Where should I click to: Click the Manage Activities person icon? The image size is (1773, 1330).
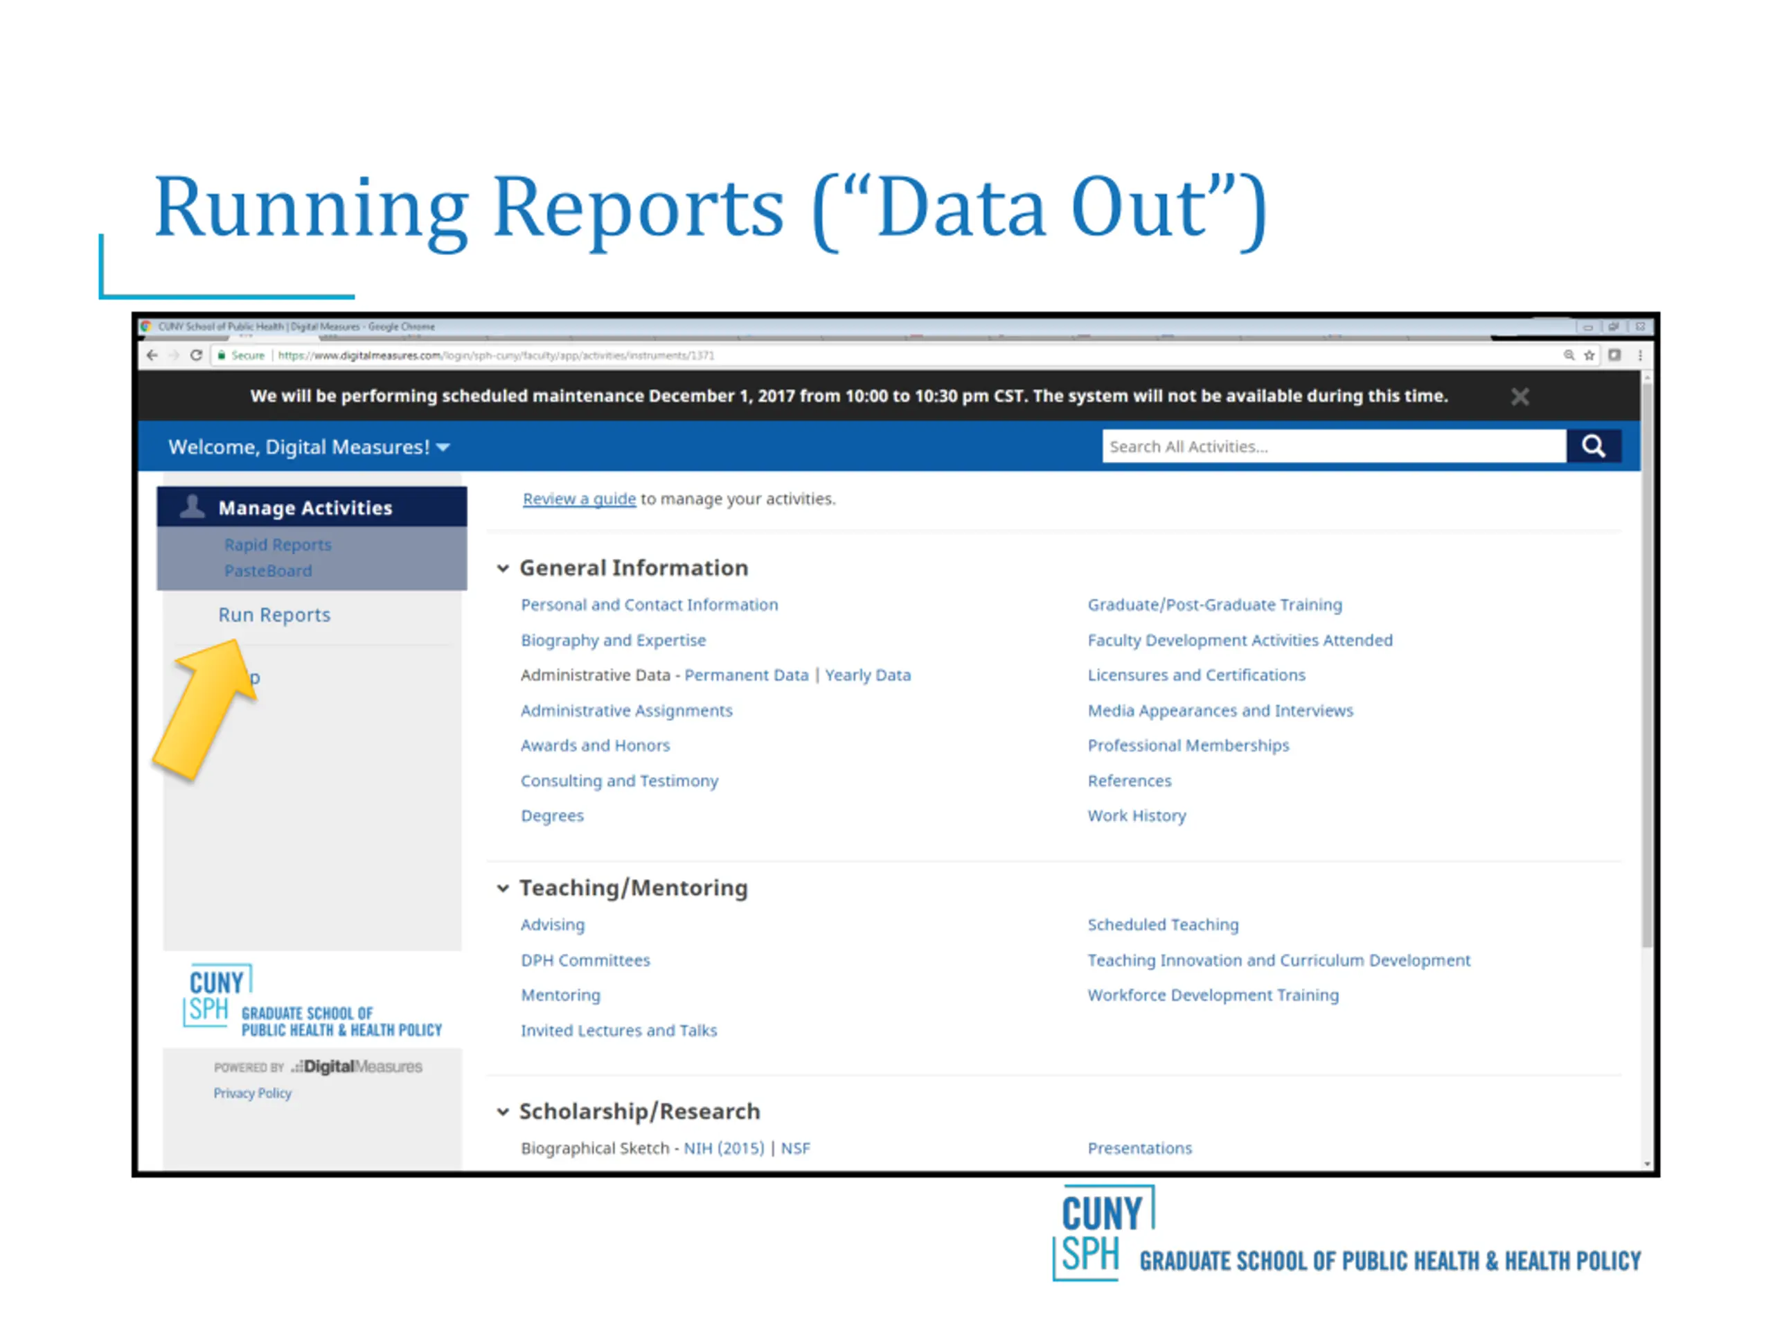[x=192, y=506]
